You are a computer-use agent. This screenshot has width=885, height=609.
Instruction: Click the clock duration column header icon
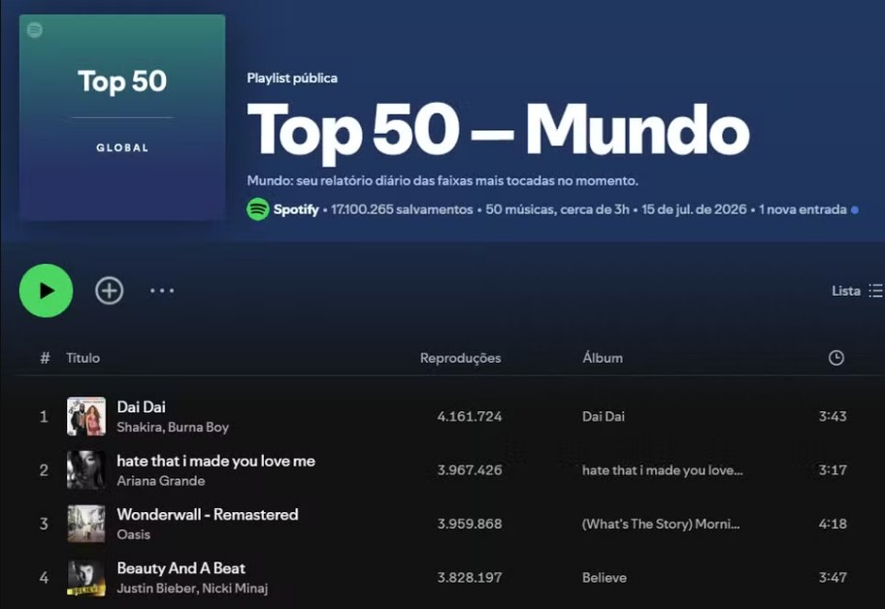836,358
